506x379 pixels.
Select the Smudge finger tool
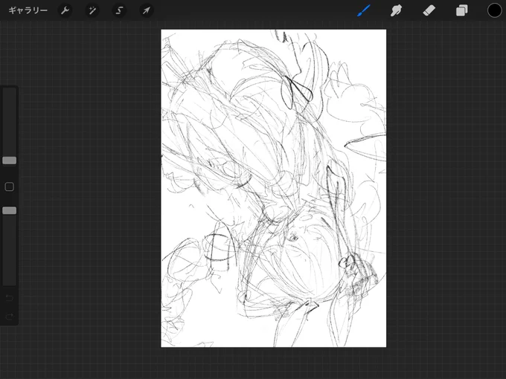(x=397, y=10)
